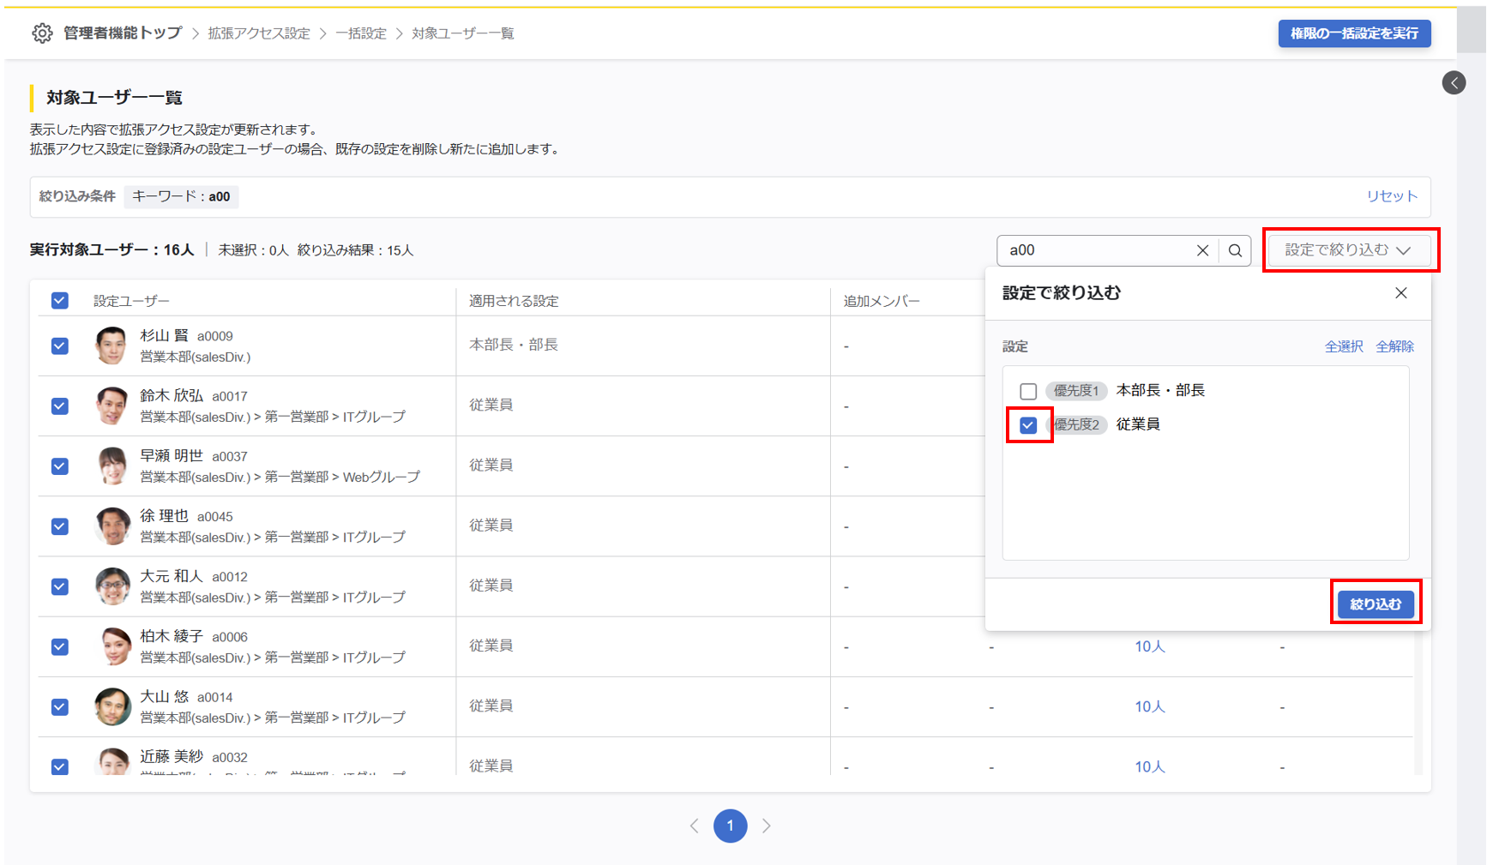Uncheck the 大元 和人 row checkbox

[59, 586]
